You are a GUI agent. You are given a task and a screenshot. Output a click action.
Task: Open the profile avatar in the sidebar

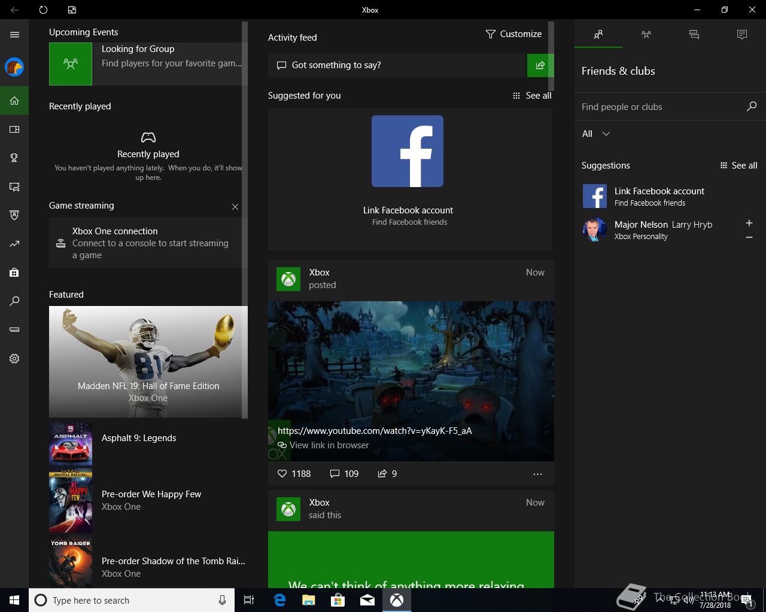click(x=14, y=67)
